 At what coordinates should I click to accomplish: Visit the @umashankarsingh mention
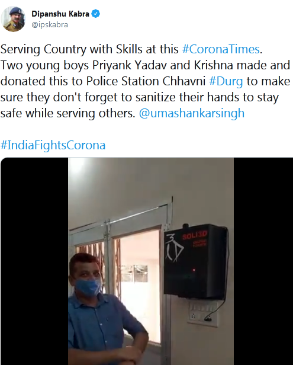[192, 113]
